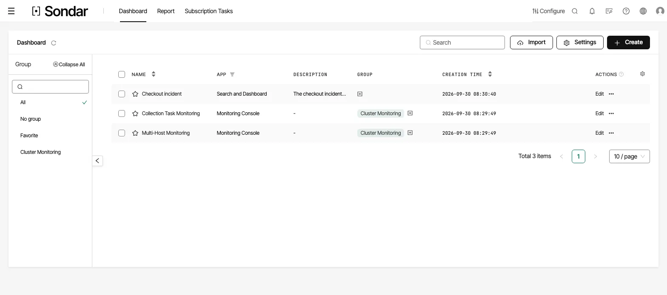The width and height of the screenshot is (667, 295).
Task: Refresh the Dashboard list
Action: [54, 43]
